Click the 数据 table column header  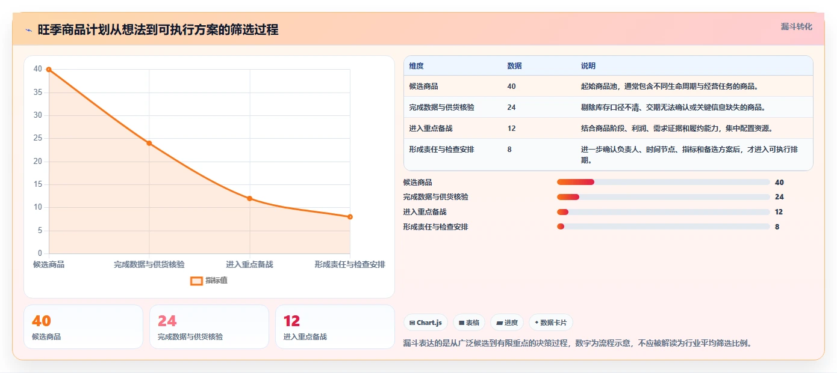pyautogui.click(x=514, y=66)
